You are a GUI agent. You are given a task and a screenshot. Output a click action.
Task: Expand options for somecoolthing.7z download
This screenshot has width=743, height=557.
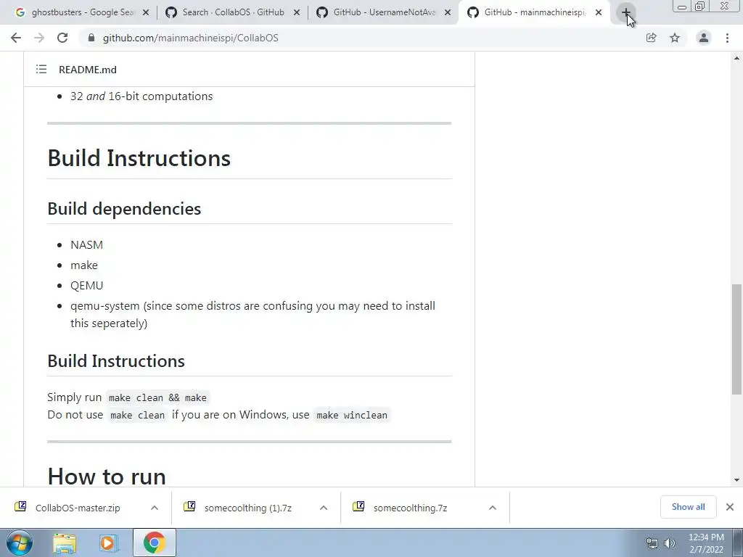(x=493, y=508)
